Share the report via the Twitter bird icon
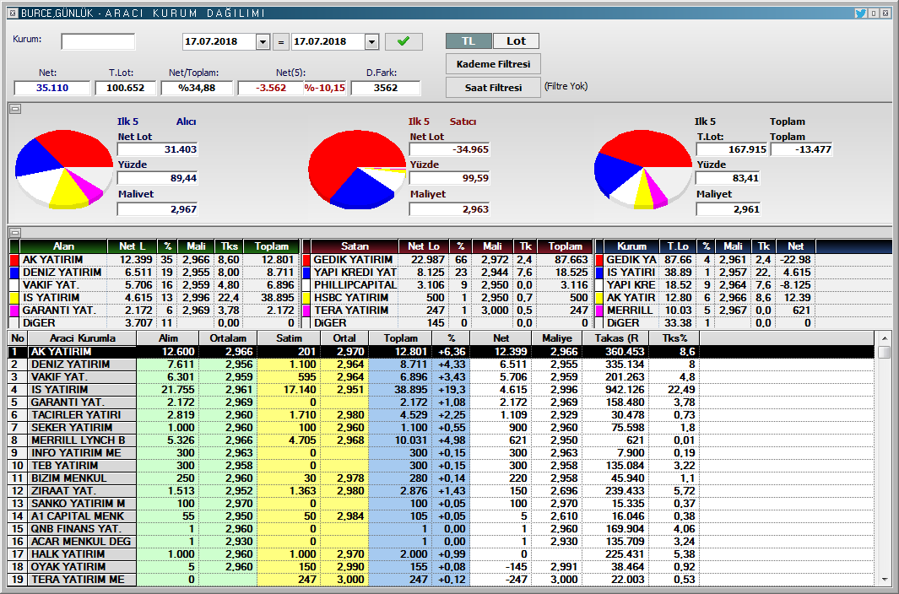899x594 pixels. [860, 13]
